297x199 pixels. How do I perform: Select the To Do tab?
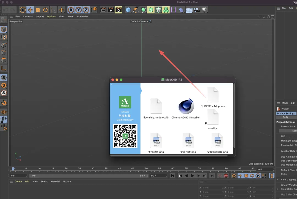286,117
